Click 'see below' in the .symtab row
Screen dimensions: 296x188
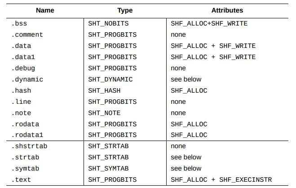186,168
